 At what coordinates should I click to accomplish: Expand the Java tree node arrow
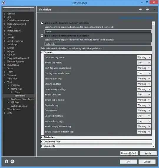point(4,34)
